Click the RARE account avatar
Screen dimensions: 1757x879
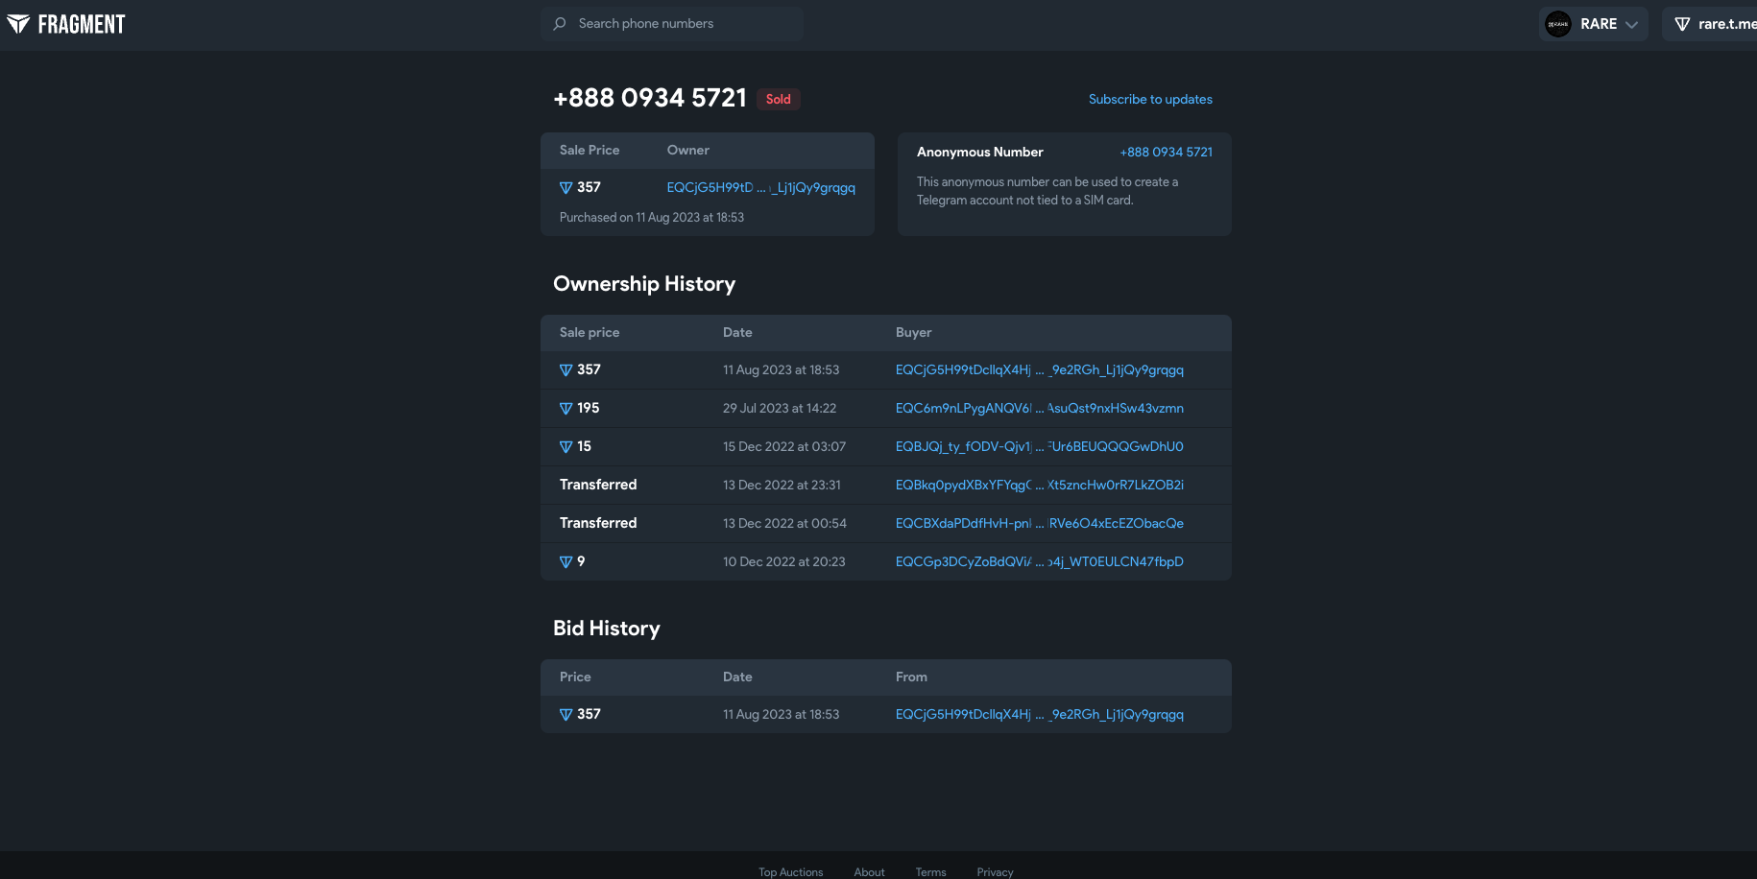(1558, 24)
